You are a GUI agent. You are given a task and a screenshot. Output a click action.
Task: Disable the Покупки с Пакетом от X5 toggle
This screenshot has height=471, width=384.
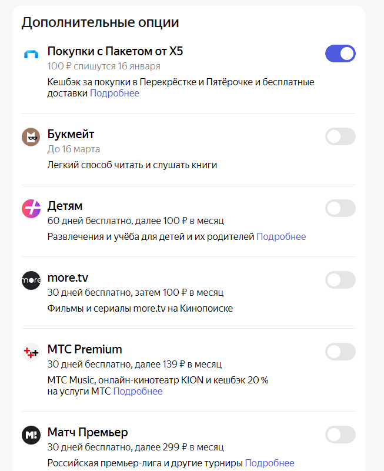(x=340, y=54)
